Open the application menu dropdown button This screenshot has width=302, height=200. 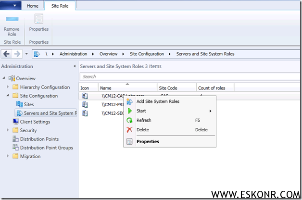pos(11,5)
